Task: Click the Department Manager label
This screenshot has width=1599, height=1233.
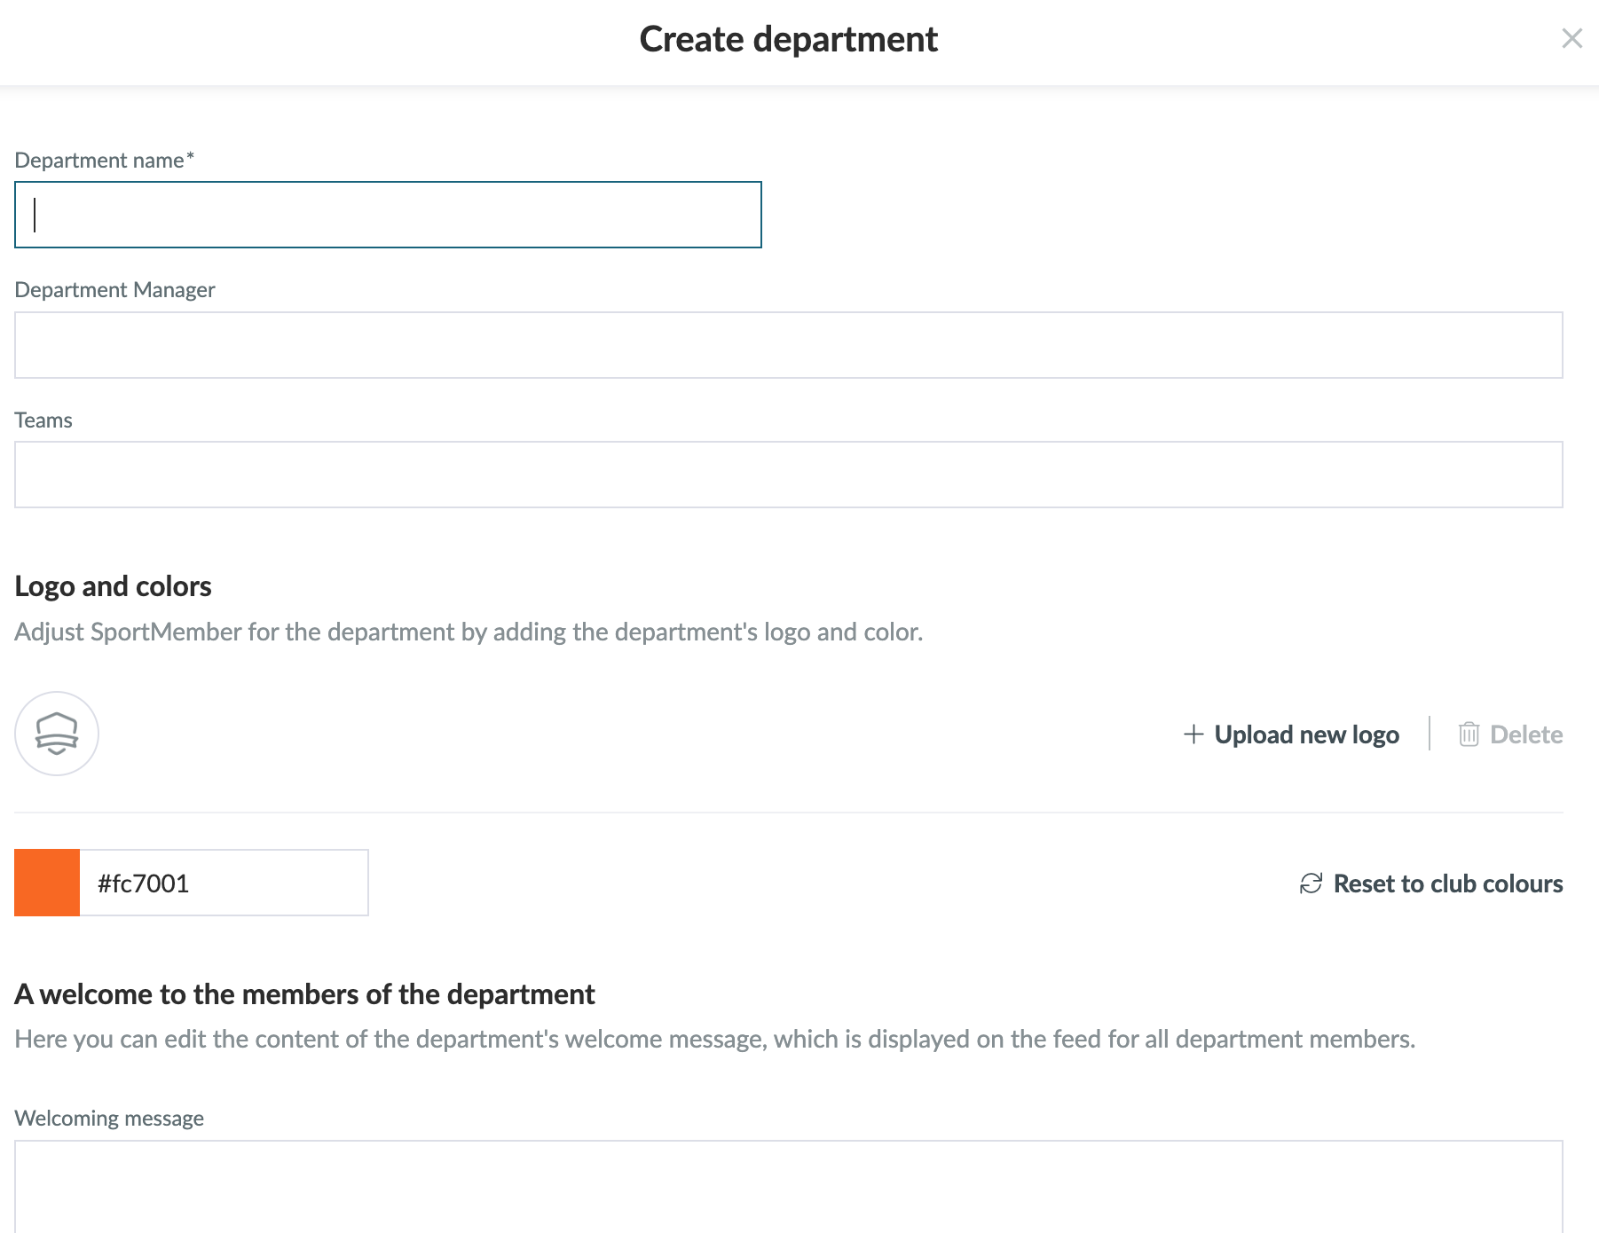Action: [x=114, y=290]
